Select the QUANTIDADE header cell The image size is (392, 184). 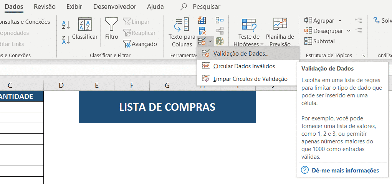22,96
